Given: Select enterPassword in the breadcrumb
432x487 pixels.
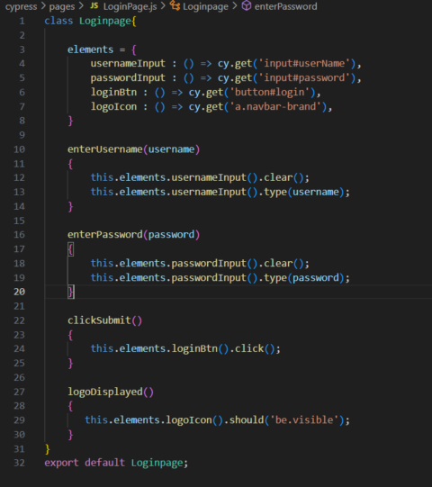Looking at the screenshot, I should (285, 6).
